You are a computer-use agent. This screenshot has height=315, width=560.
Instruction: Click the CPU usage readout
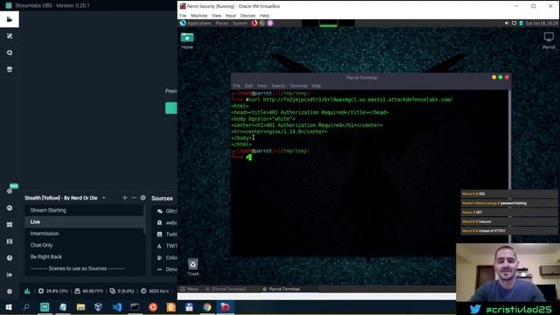(x=52, y=291)
